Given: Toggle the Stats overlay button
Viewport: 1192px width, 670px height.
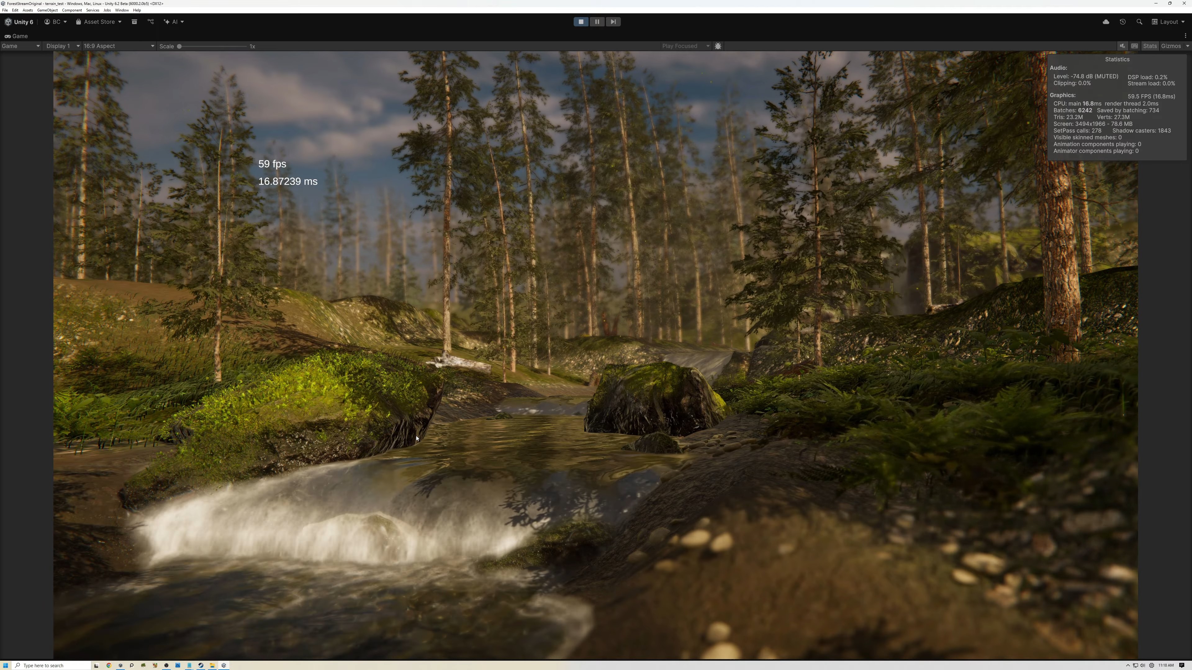Looking at the screenshot, I should (x=1150, y=46).
